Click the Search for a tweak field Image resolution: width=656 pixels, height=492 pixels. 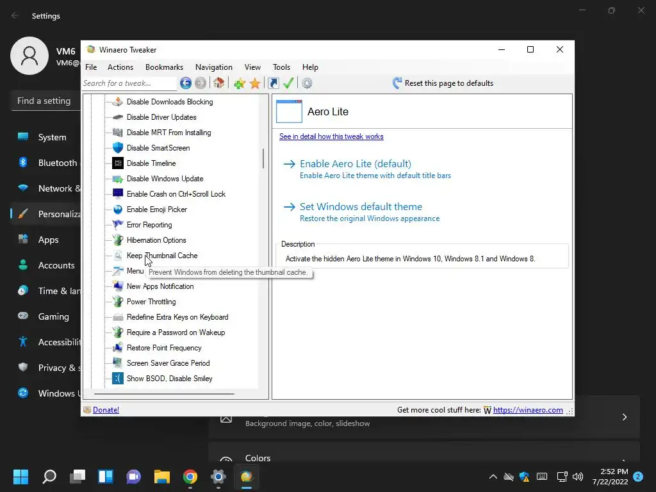129,83
